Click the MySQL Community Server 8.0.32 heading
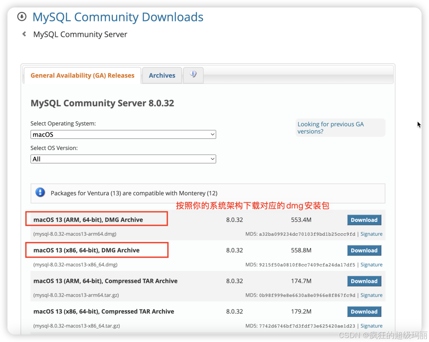 pos(102,103)
